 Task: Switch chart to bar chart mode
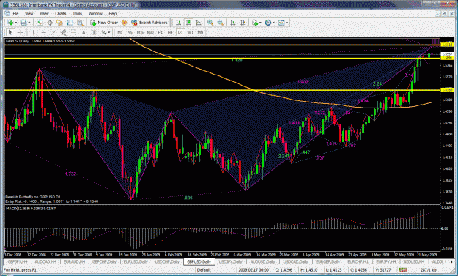pos(178,23)
